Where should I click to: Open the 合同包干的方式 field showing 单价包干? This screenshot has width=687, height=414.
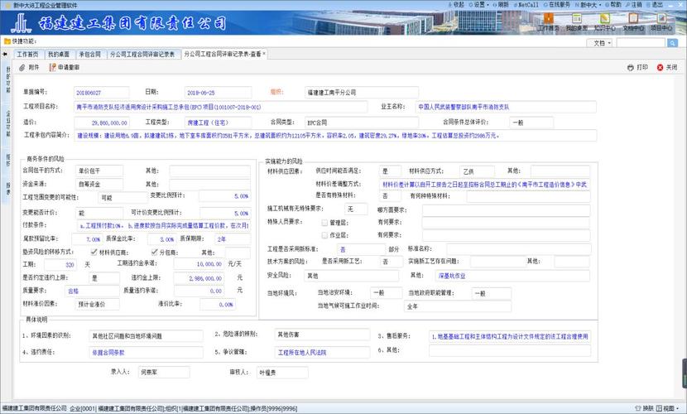pyautogui.click(x=99, y=171)
